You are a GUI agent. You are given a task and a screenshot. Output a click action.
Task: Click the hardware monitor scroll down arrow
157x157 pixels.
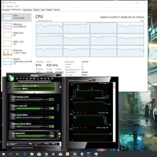click(x=114, y=141)
